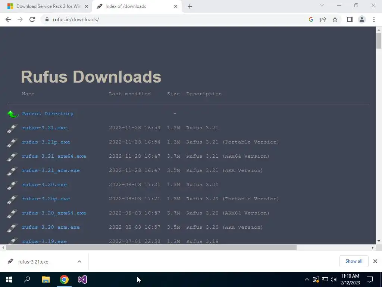
Task: Click the address bar URL rufus.ie/downloads/
Action: [x=76, y=19]
